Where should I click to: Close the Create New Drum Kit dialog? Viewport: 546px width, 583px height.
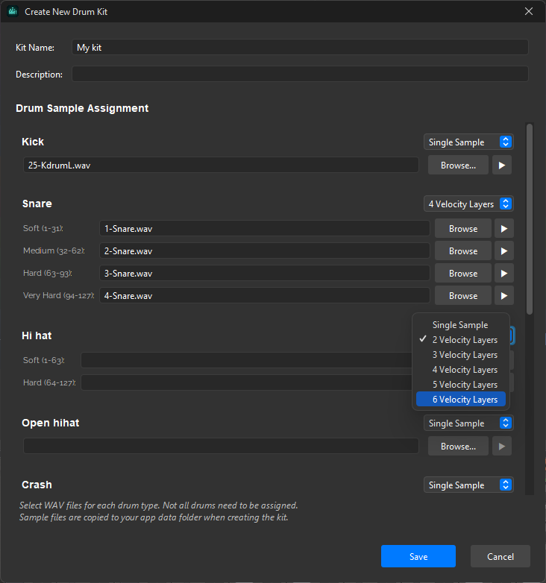point(529,12)
